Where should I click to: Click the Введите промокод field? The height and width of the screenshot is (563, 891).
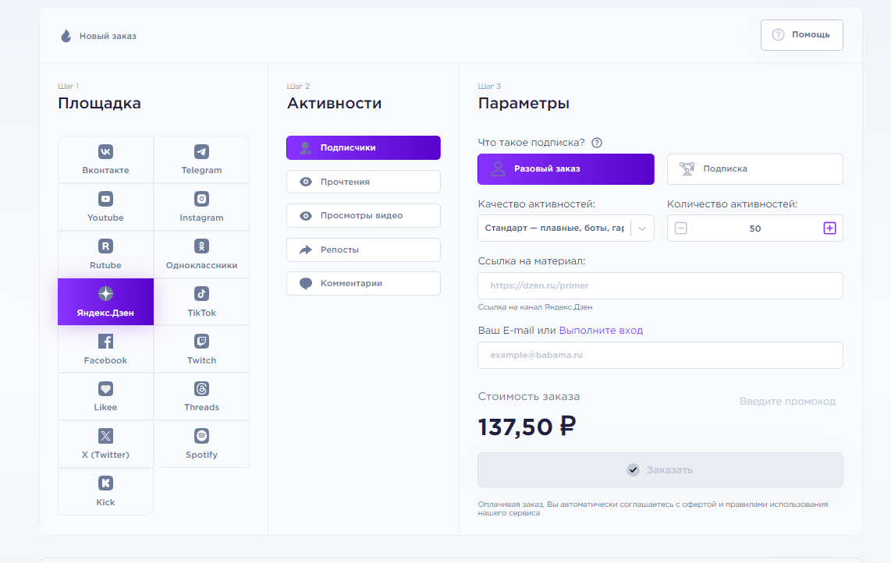click(x=787, y=402)
